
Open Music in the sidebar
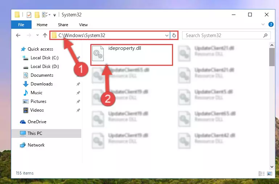36,93
